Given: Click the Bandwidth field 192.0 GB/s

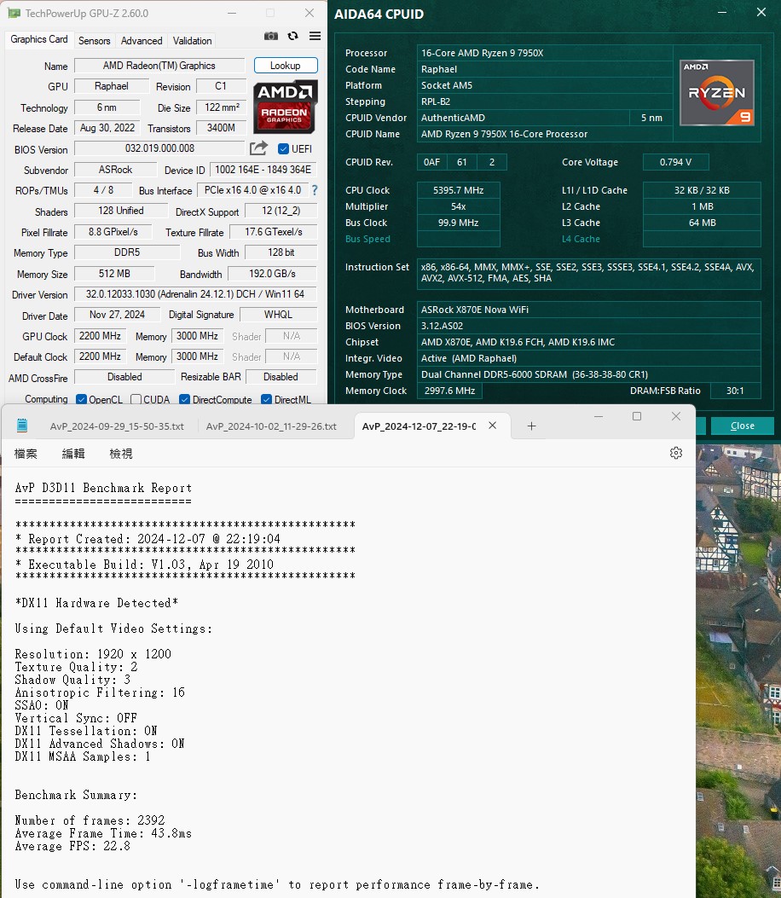Looking at the screenshot, I should [272, 274].
